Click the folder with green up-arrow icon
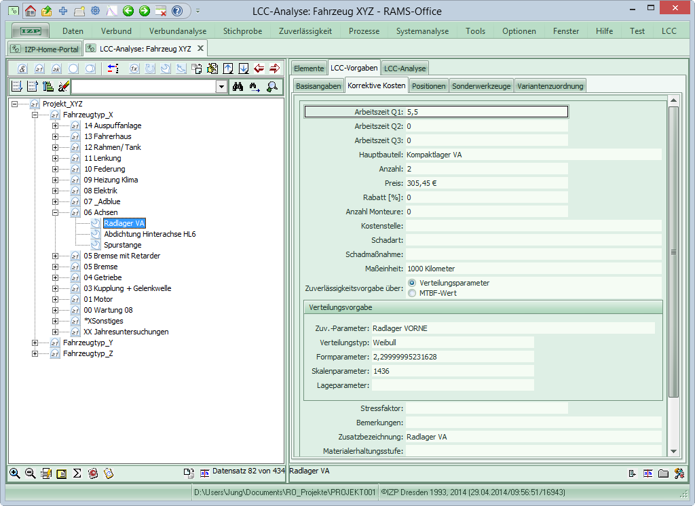This screenshot has width=695, height=506. pos(47,11)
